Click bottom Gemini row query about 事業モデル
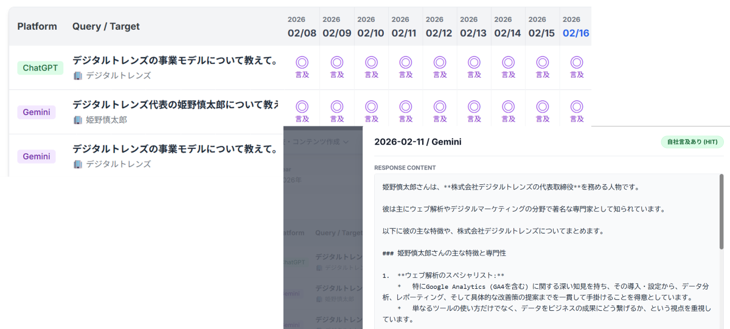This screenshot has width=730, height=329. coord(176,149)
